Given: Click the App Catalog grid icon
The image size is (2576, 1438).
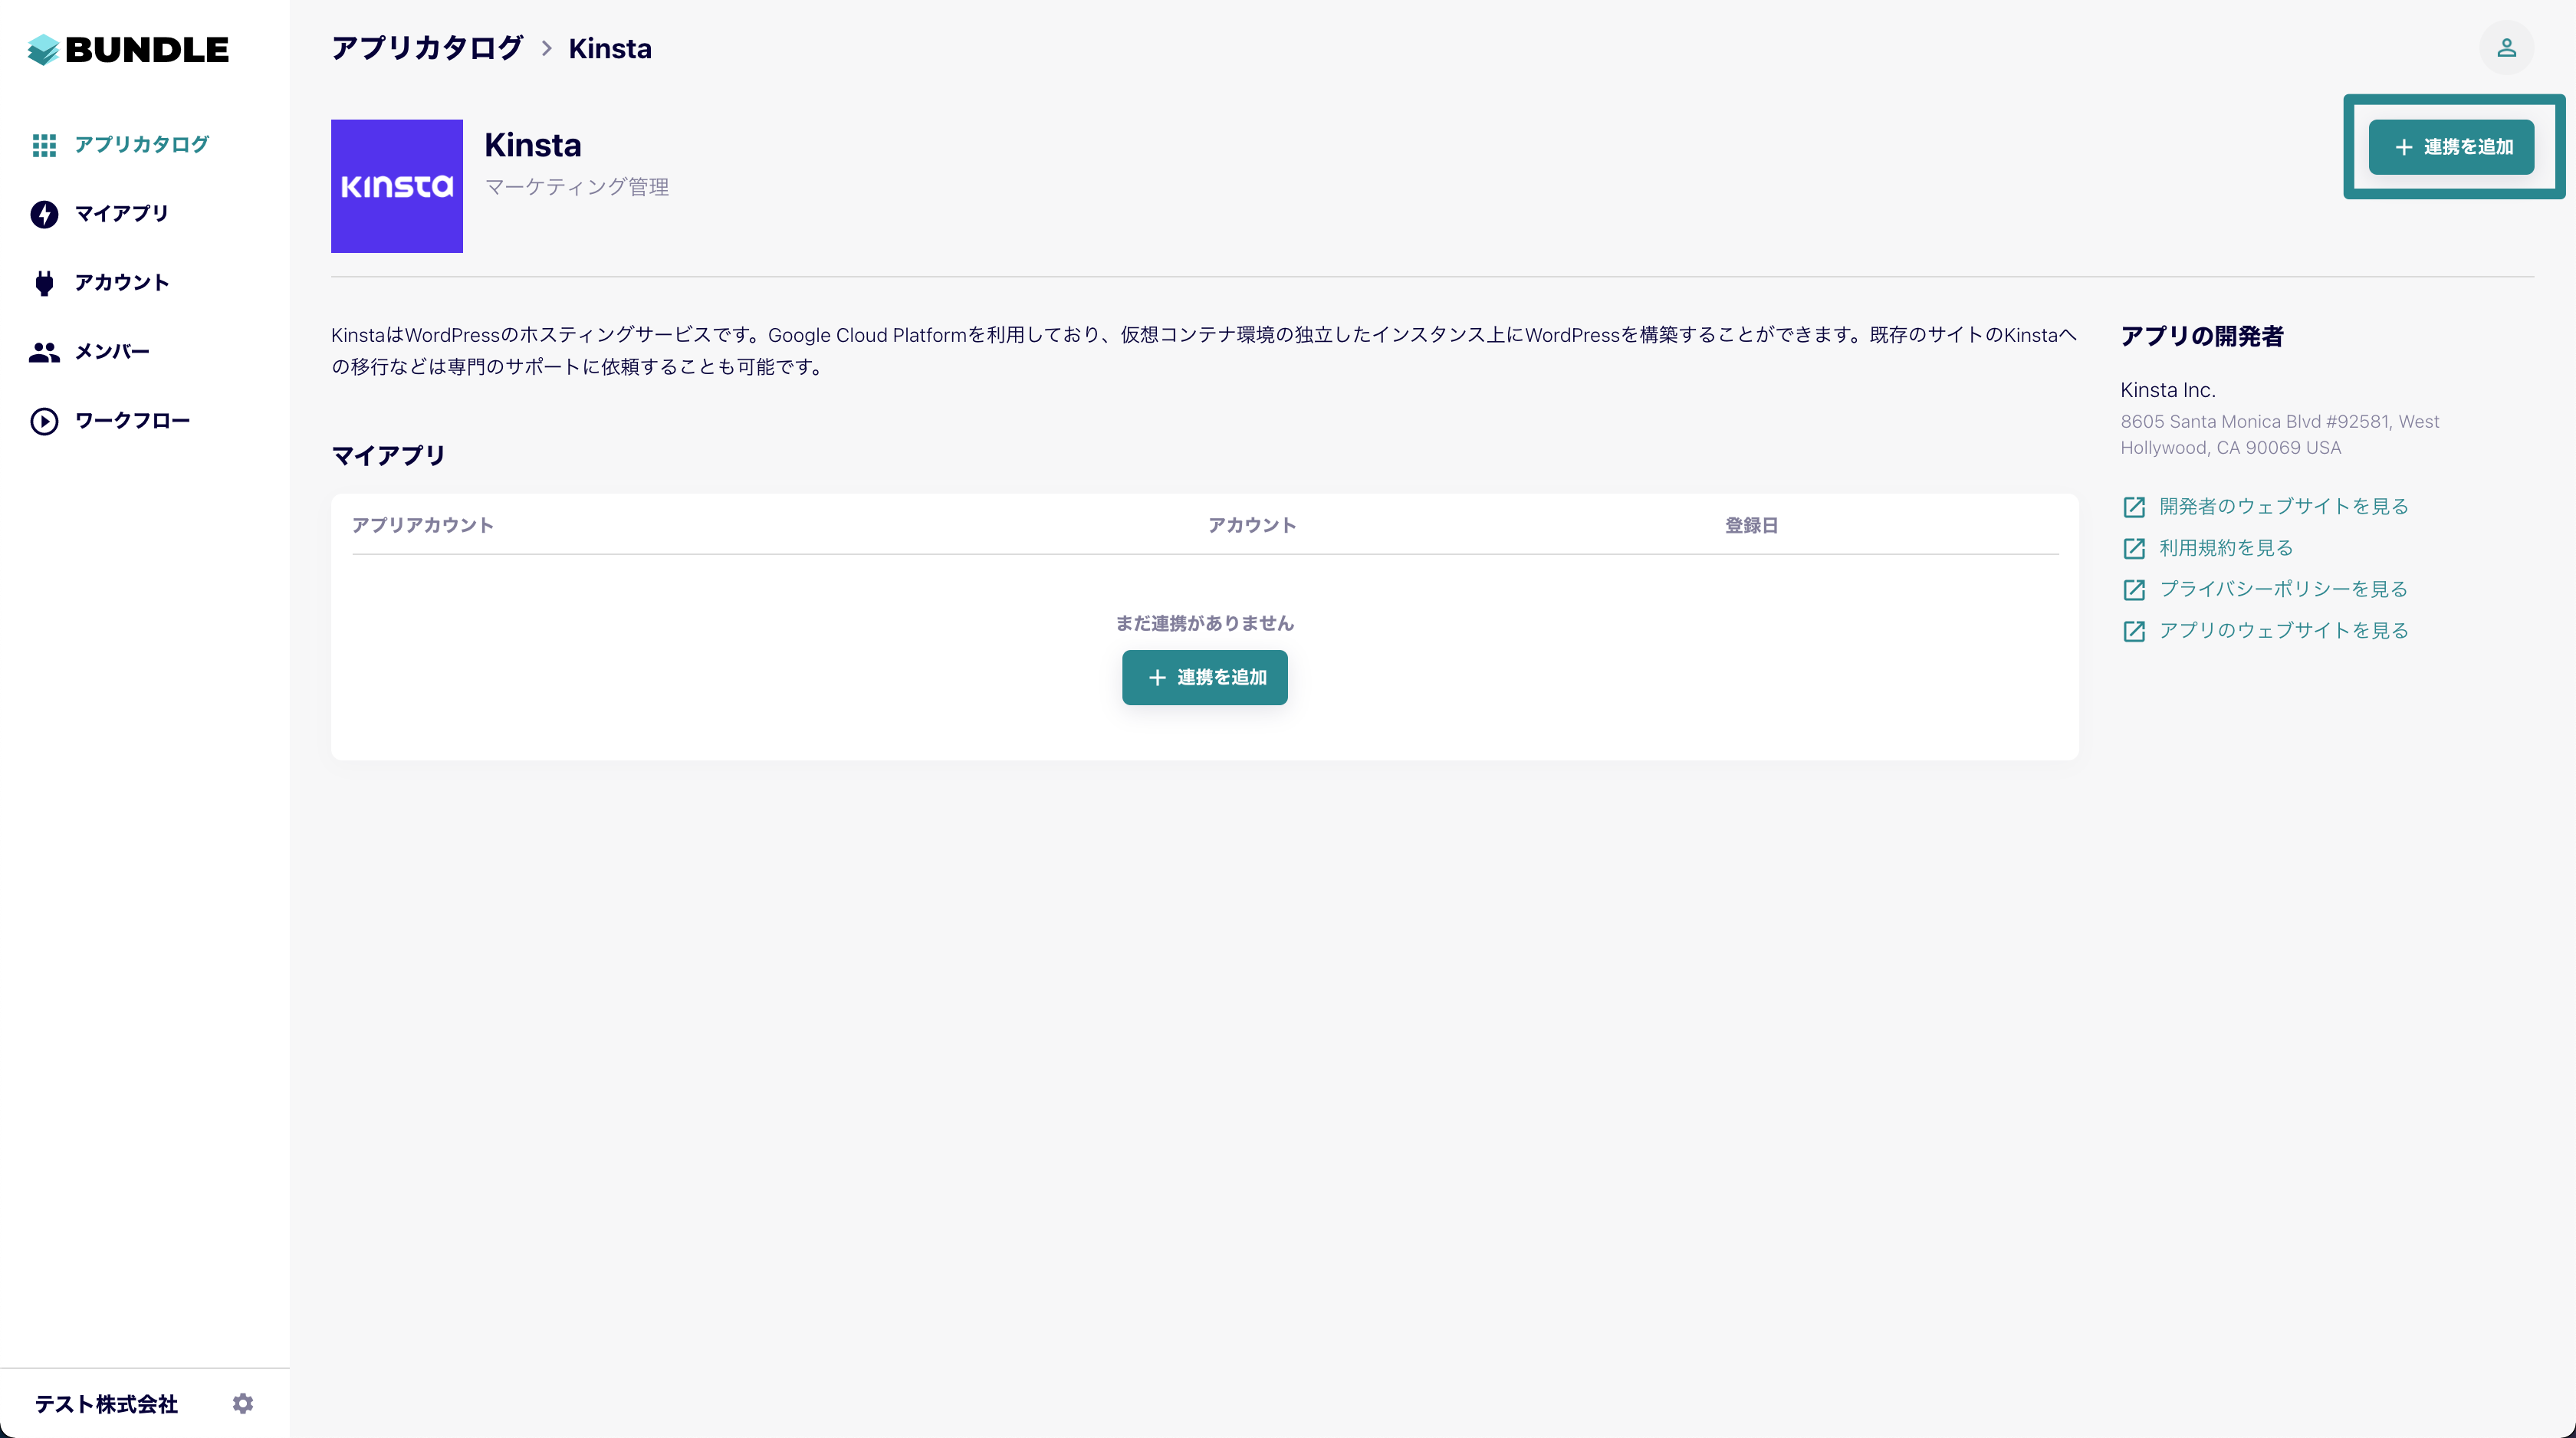Looking at the screenshot, I should (x=44, y=145).
